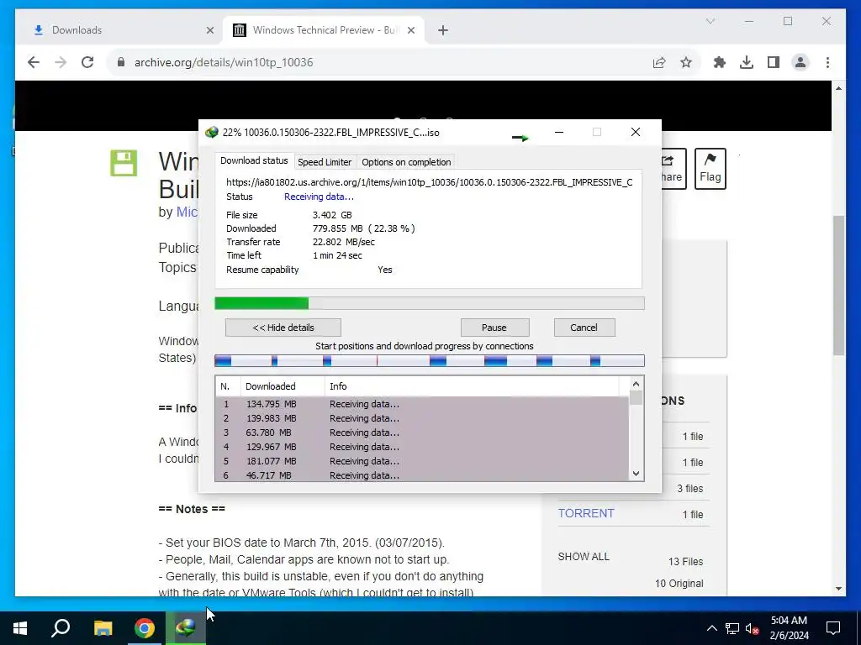Select connection row 2 with 139.983 MB

coord(422,418)
